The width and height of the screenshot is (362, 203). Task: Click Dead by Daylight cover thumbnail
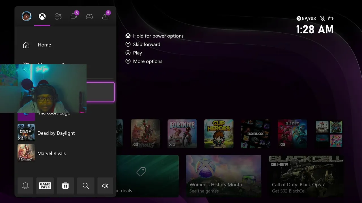click(x=26, y=133)
